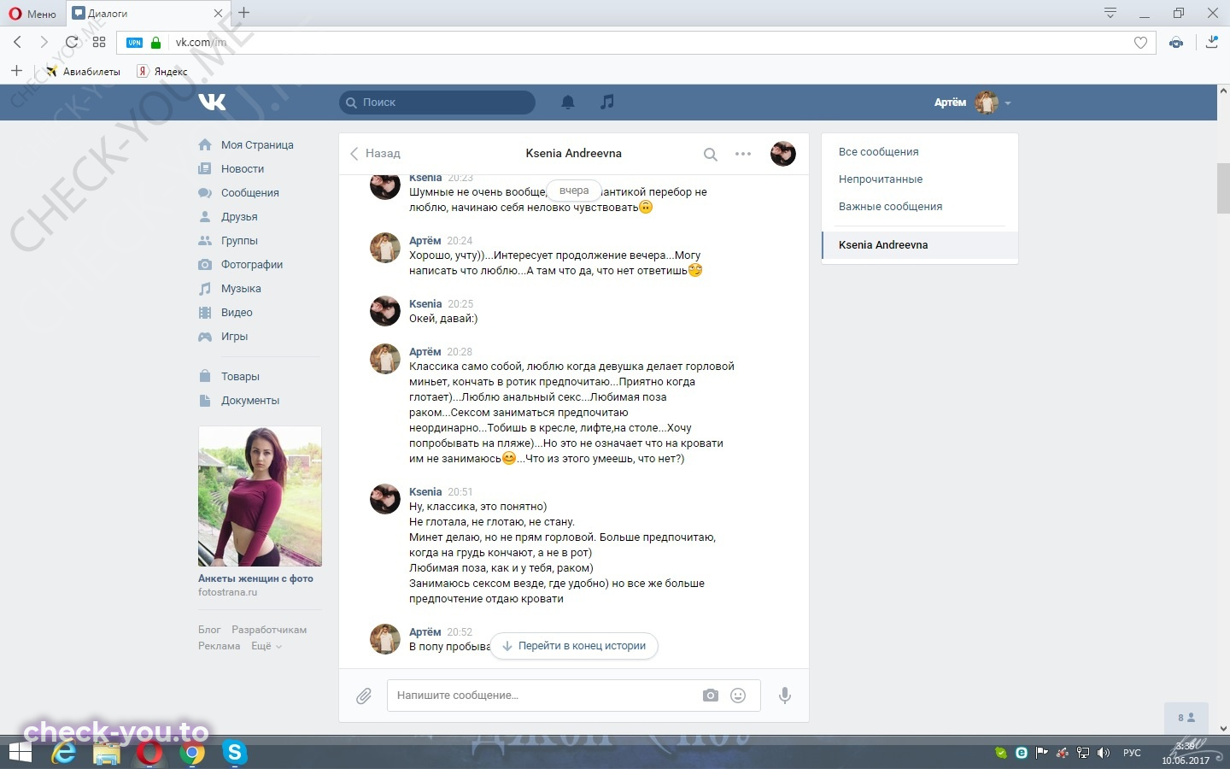Open online friends counter button bottom right
1230x769 pixels.
coord(1186,718)
